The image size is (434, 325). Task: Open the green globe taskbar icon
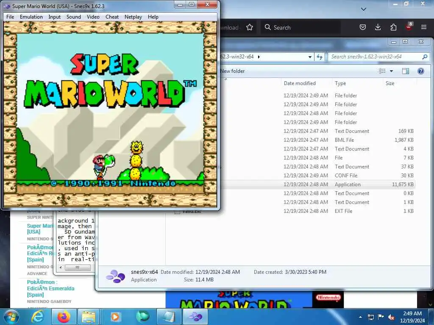click(142, 317)
